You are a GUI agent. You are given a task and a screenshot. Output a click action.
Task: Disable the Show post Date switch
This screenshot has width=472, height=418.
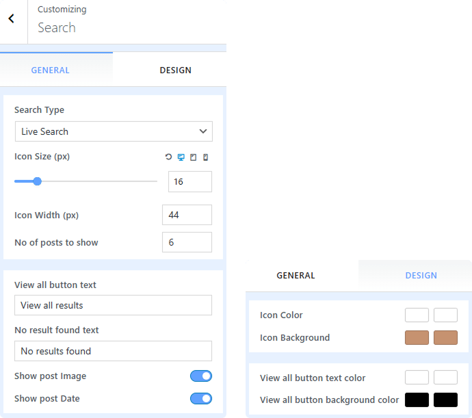201,399
